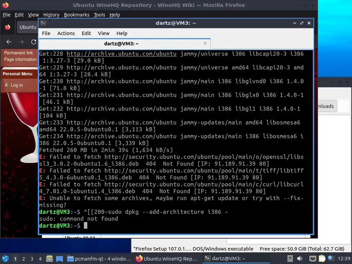Image resolution: width=352 pixels, height=264 pixels.
Task: Click Firefox forward arrow button
Action: coord(21,42)
